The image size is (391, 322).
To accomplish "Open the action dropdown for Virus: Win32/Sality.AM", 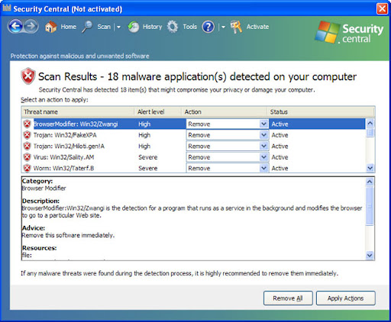I will coord(263,157).
